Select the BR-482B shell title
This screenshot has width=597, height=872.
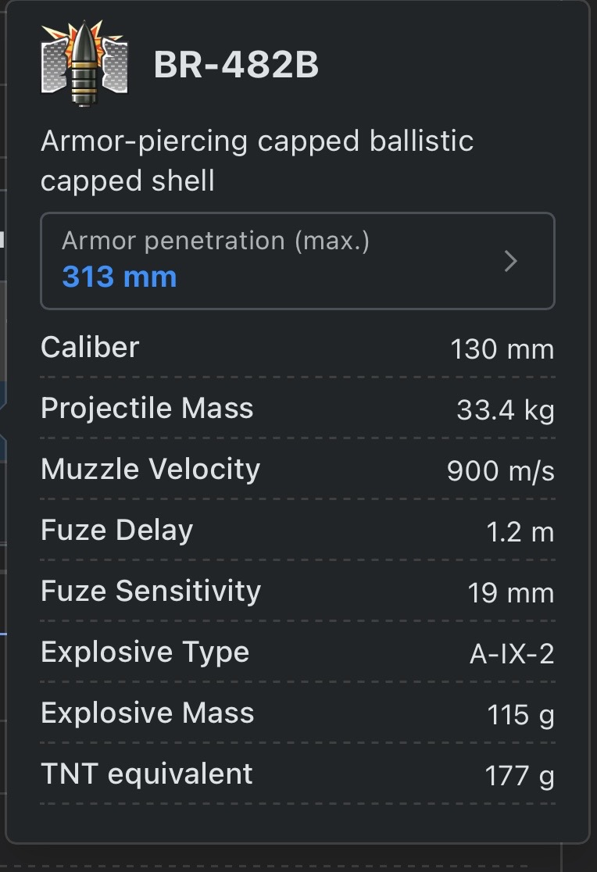pos(237,66)
